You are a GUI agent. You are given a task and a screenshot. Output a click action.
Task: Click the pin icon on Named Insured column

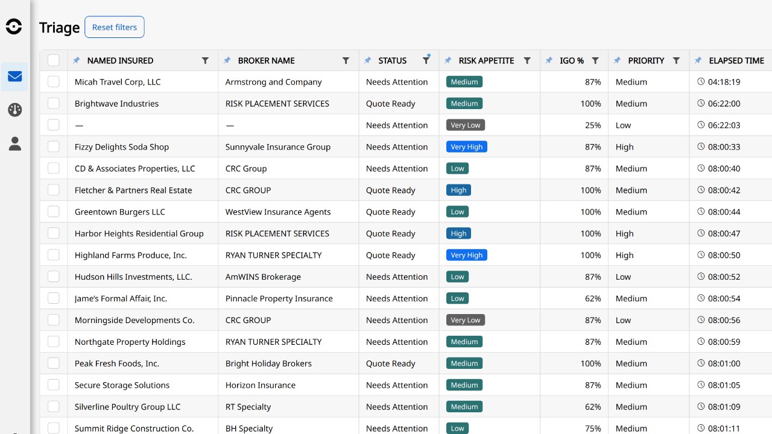[76, 60]
